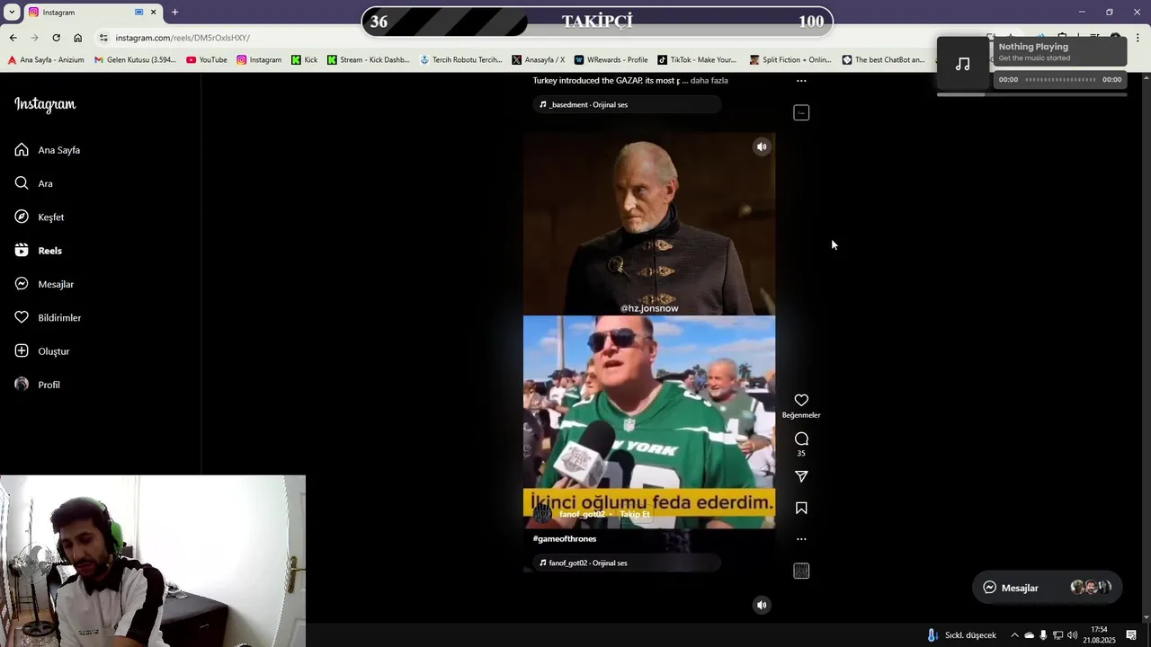The height and width of the screenshot is (647, 1151).
Task: Like the reel with the heart icon
Action: pos(801,400)
